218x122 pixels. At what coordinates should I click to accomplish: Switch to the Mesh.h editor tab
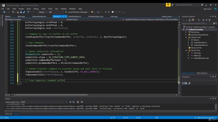click(8, 17)
